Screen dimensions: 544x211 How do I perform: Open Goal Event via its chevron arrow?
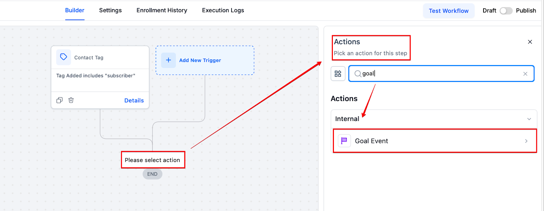coord(526,141)
